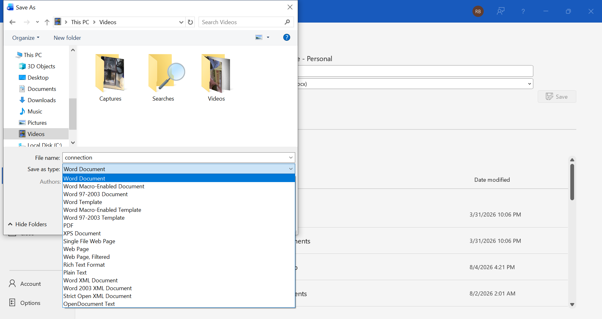The width and height of the screenshot is (602, 319).
Task: Select Pictures in the navigation tree
Action: point(33,123)
